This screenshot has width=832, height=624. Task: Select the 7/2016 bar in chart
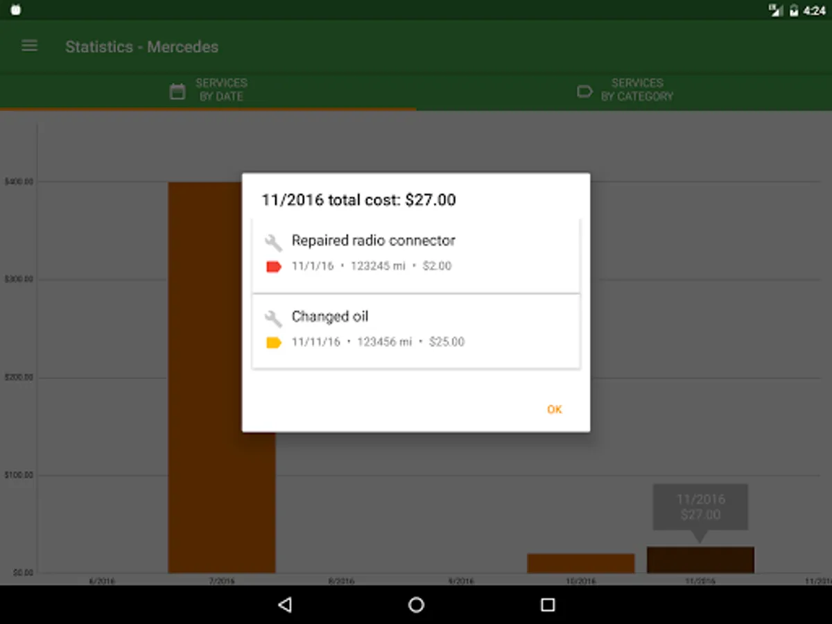pyautogui.click(x=222, y=378)
